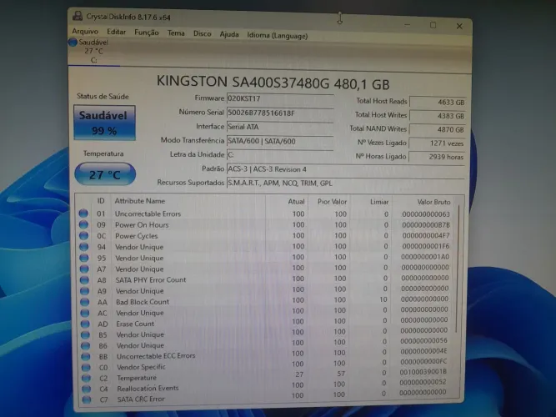
Task: Click the Attribute Name column header
Action: pos(140,201)
